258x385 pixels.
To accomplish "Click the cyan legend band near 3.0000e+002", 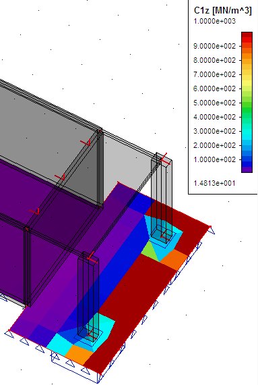I will point(247,132).
